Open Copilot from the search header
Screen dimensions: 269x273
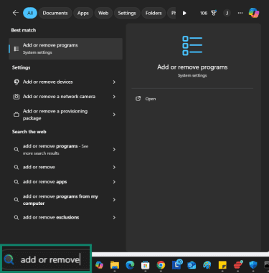point(254,13)
